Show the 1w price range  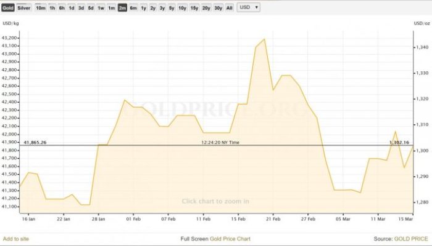click(x=101, y=7)
